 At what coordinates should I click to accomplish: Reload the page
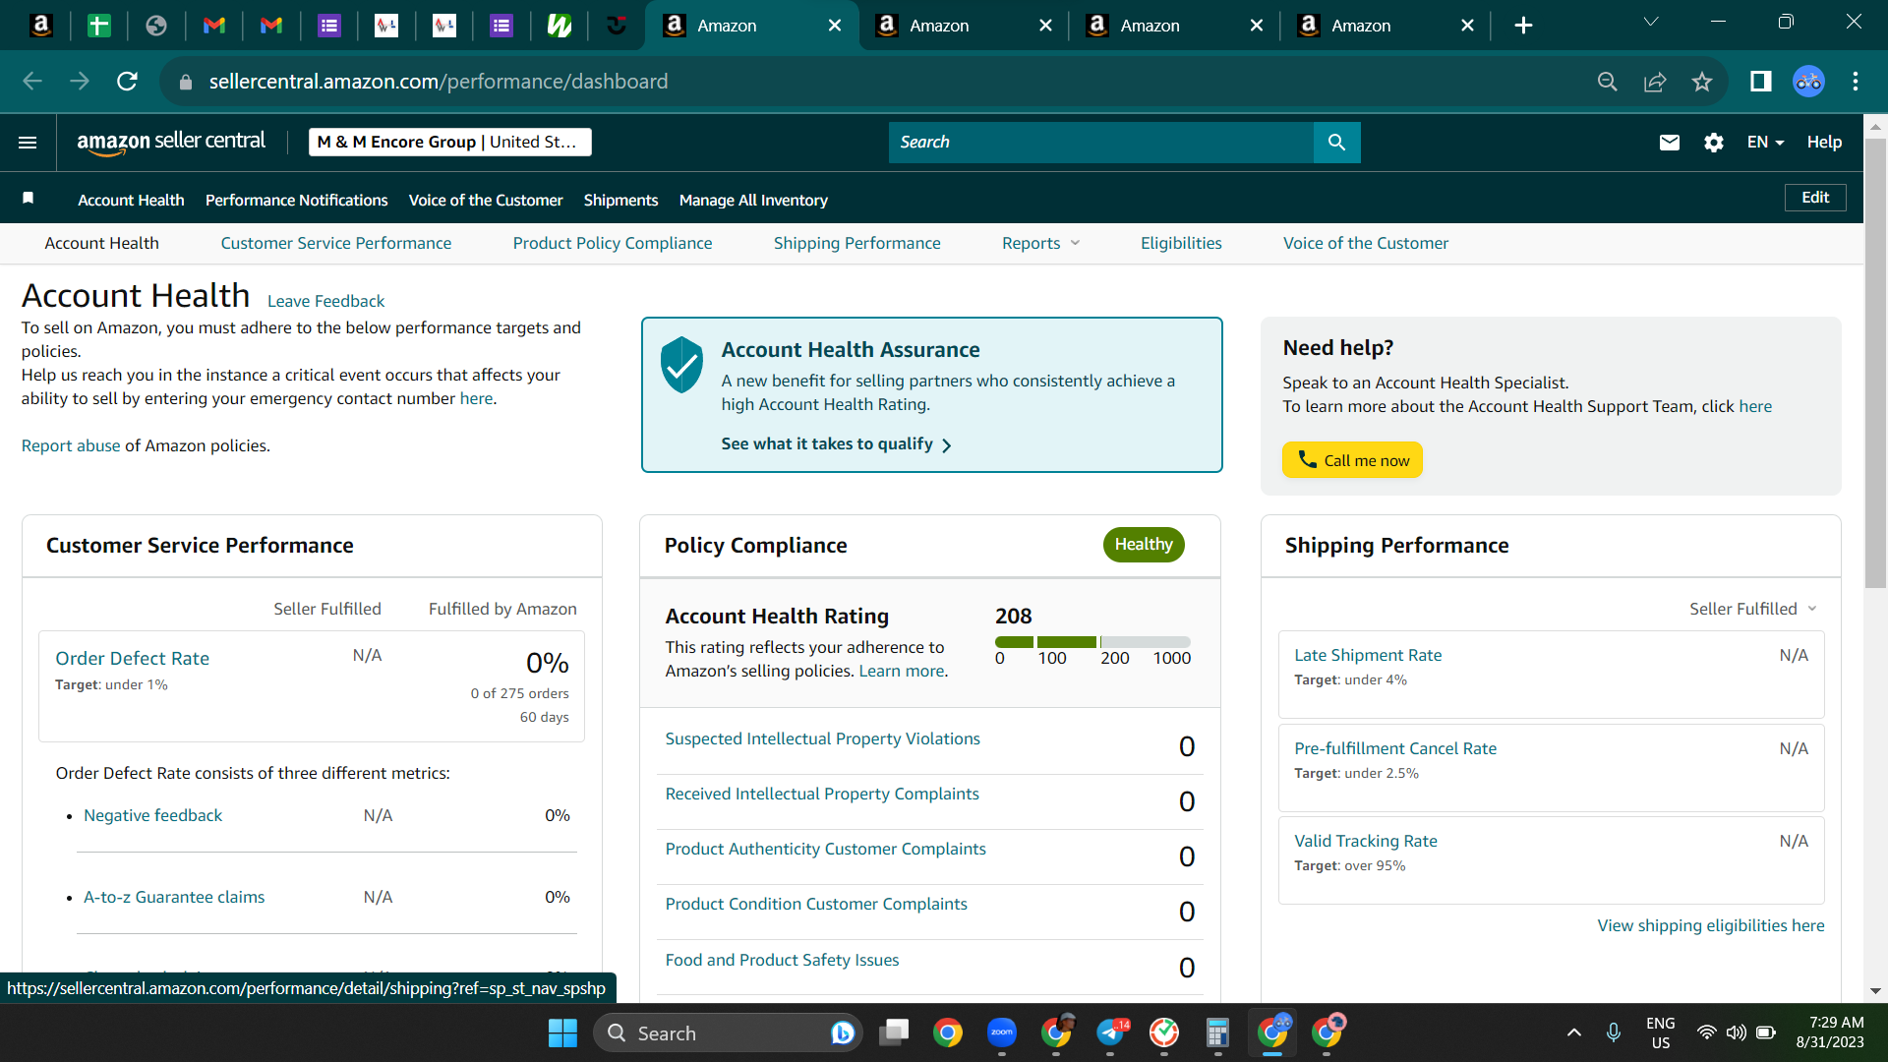click(127, 82)
